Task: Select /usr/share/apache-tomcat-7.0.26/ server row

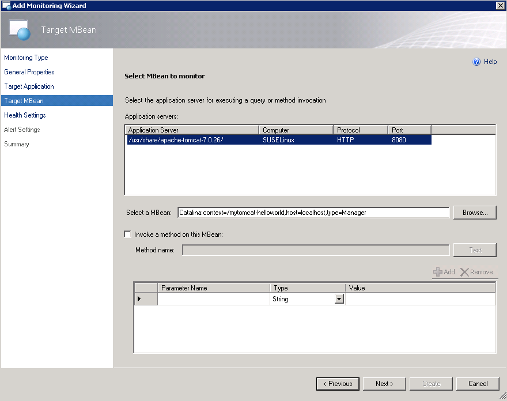Action: tap(279, 139)
